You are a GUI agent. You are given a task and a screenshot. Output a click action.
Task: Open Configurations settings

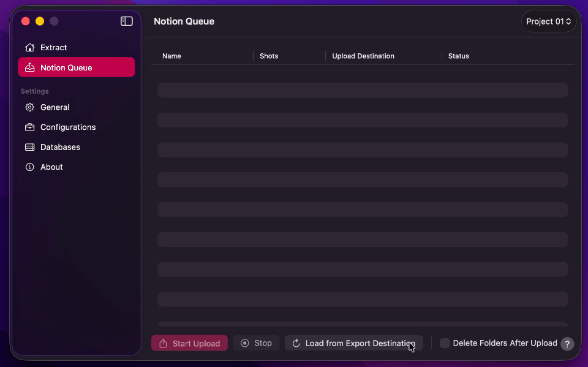(76, 127)
